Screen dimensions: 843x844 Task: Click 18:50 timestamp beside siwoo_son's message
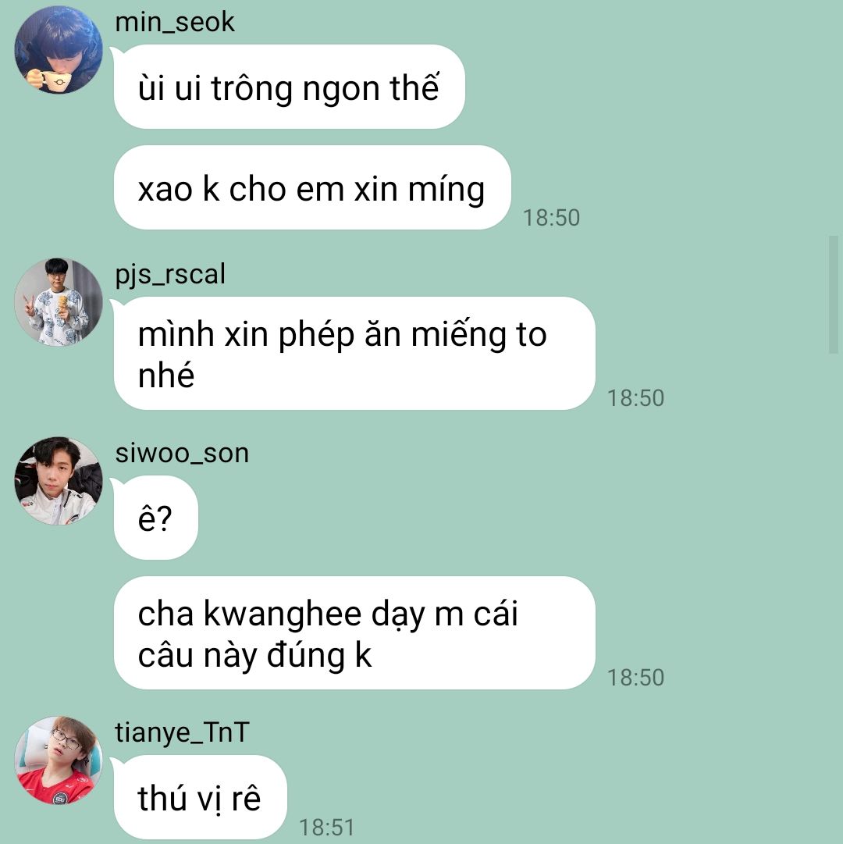[636, 677]
